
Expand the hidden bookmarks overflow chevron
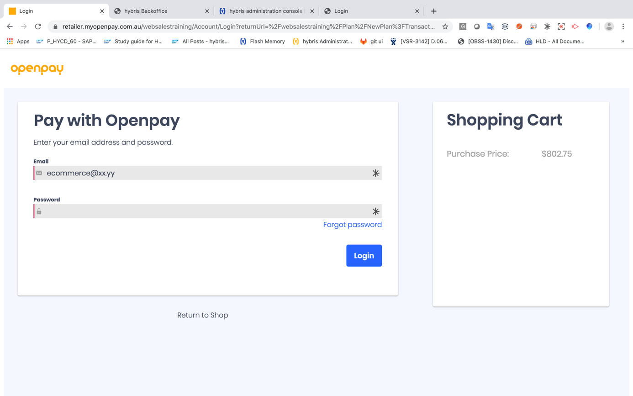coord(622,41)
